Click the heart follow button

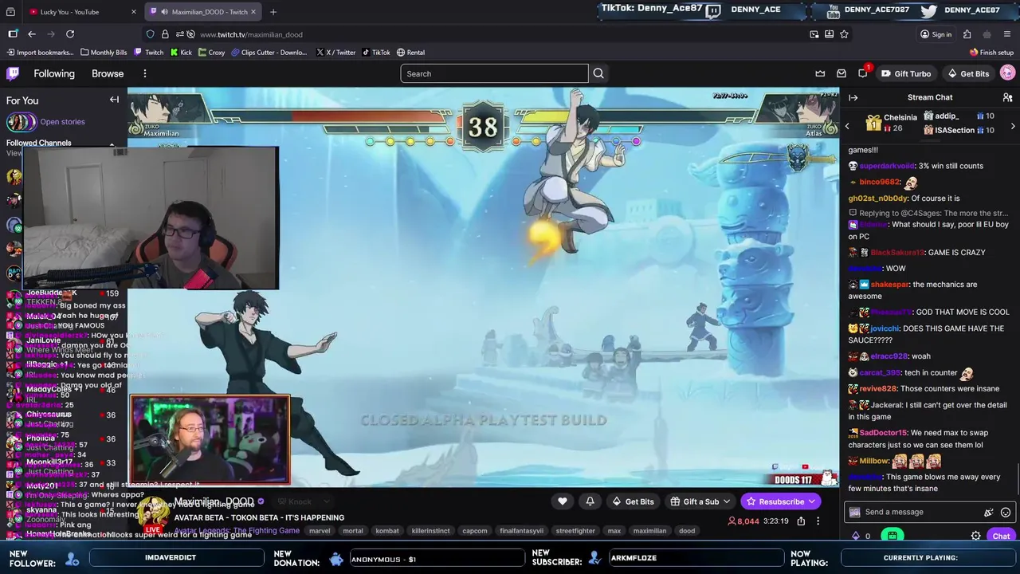point(563,501)
